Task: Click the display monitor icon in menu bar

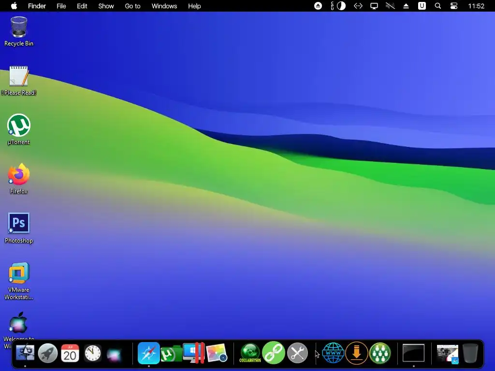Action: coord(374,6)
